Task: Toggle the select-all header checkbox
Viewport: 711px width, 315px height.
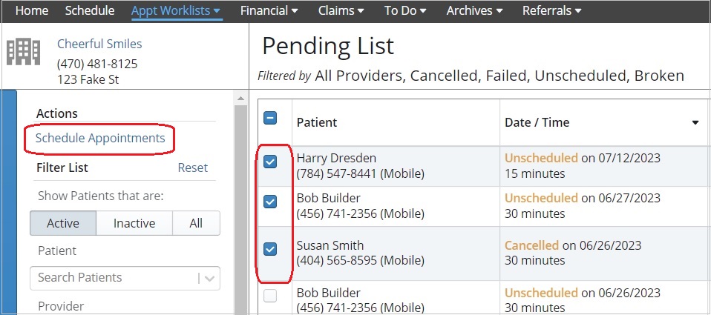Action: pos(270,119)
